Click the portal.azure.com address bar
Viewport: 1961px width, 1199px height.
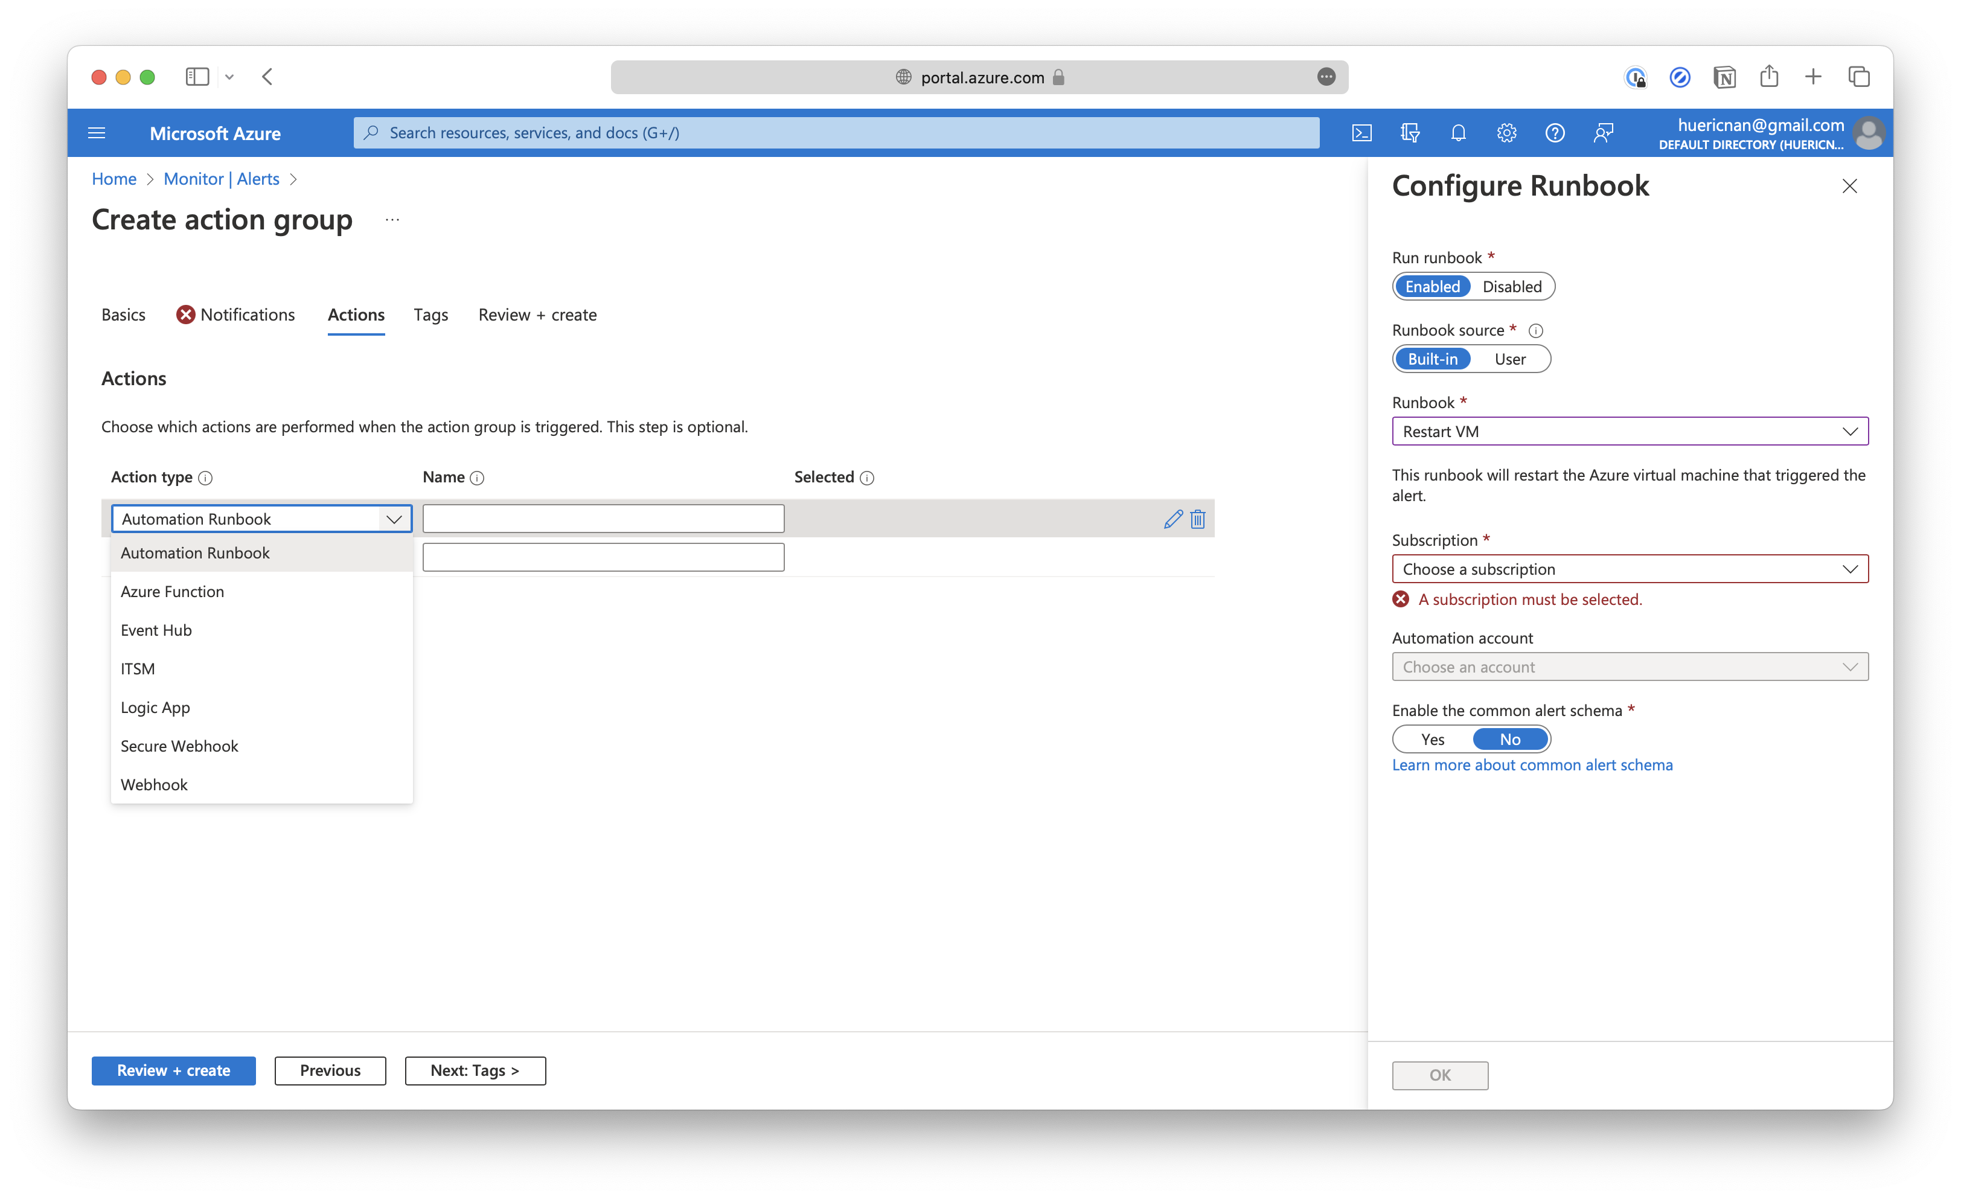pos(979,77)
